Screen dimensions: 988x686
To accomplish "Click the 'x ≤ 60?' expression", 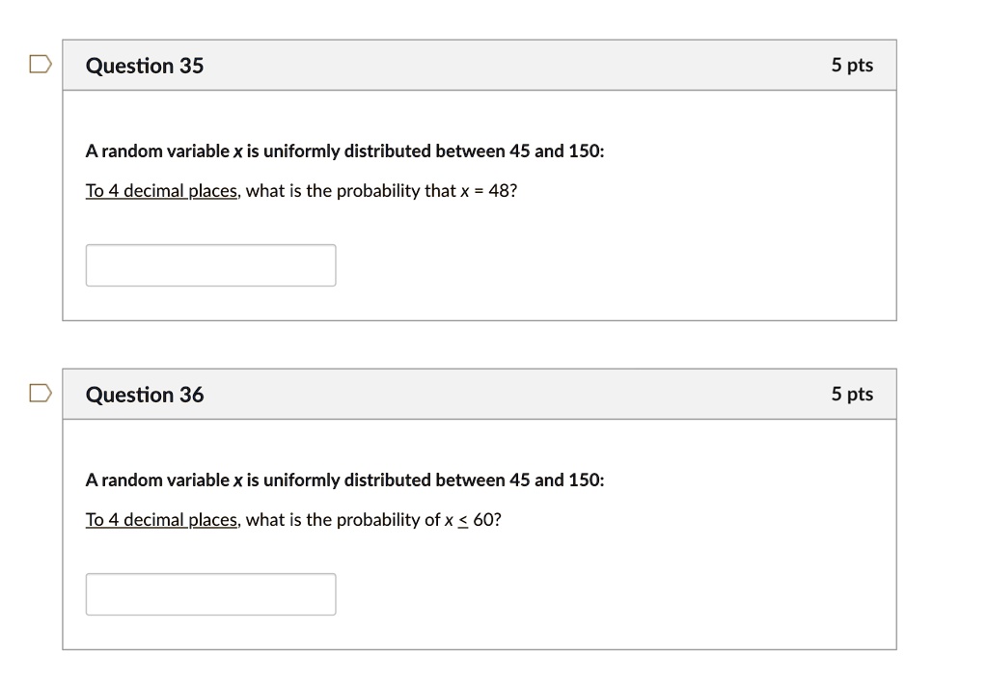I will point(473,519).
